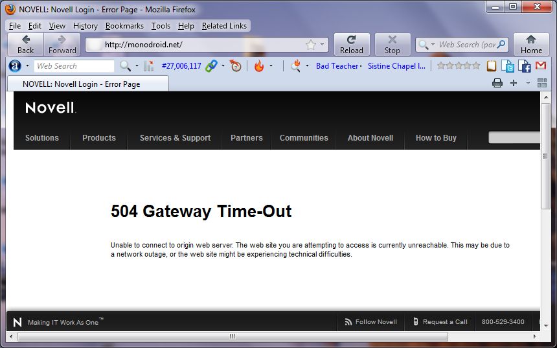Open the Sistine Chapel hot search link
The width and height of the screenshot is (557, 348).
396,65
